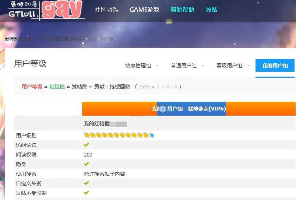Screen dimensions: 296x200
Task: Click the checkmark in 发帖不受限制 row
Action: 87,193
